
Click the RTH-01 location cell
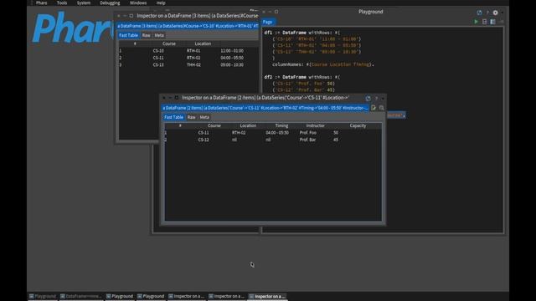[193, 51]
